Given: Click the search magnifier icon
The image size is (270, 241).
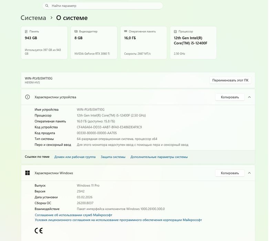Looking at the screenshot, I should tap(47, 6).
